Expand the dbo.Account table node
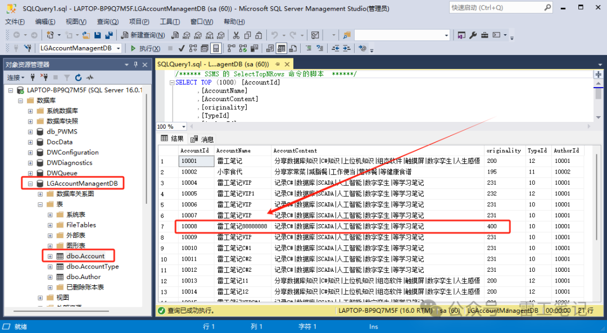This screenshot has width=607, height=333. click(x=50, y=256)
